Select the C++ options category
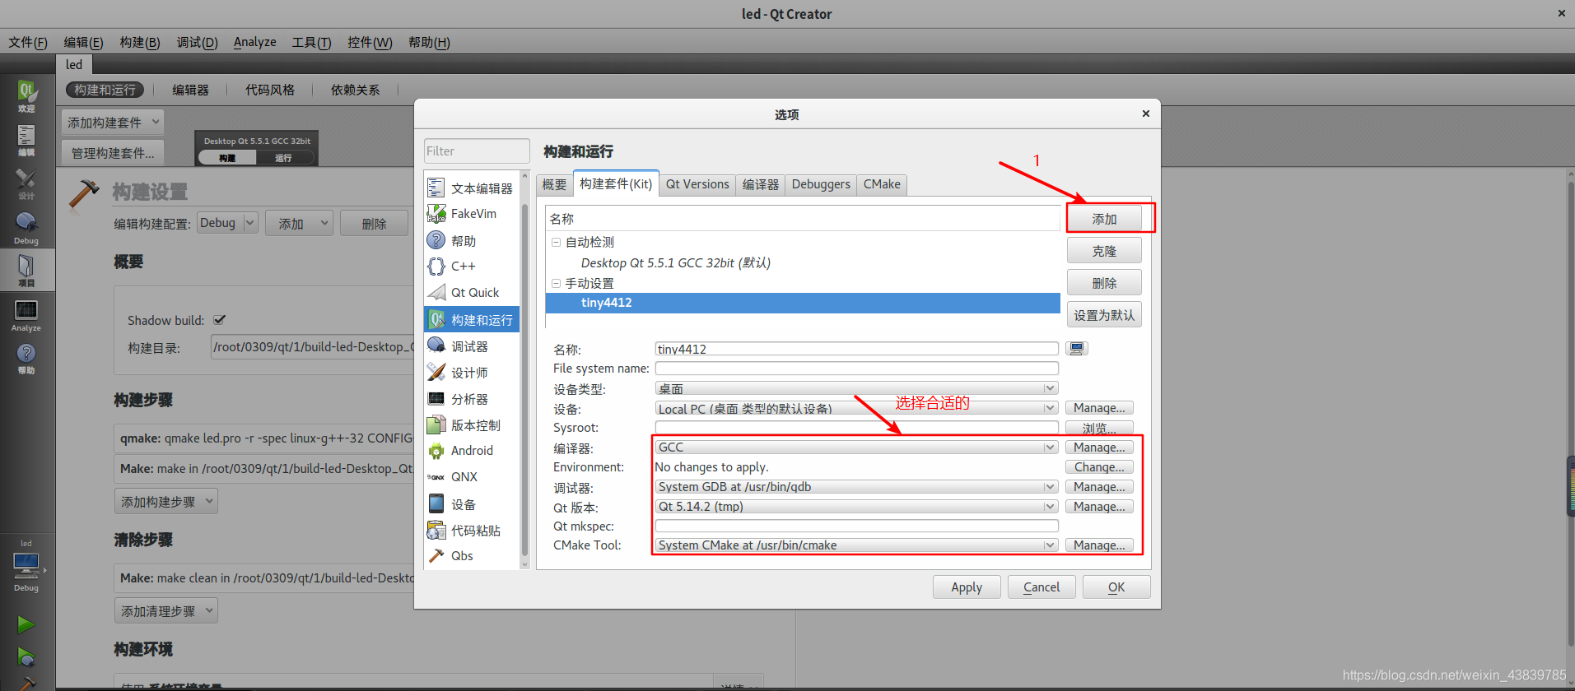 pyautogui.click(x=472, y=266)
